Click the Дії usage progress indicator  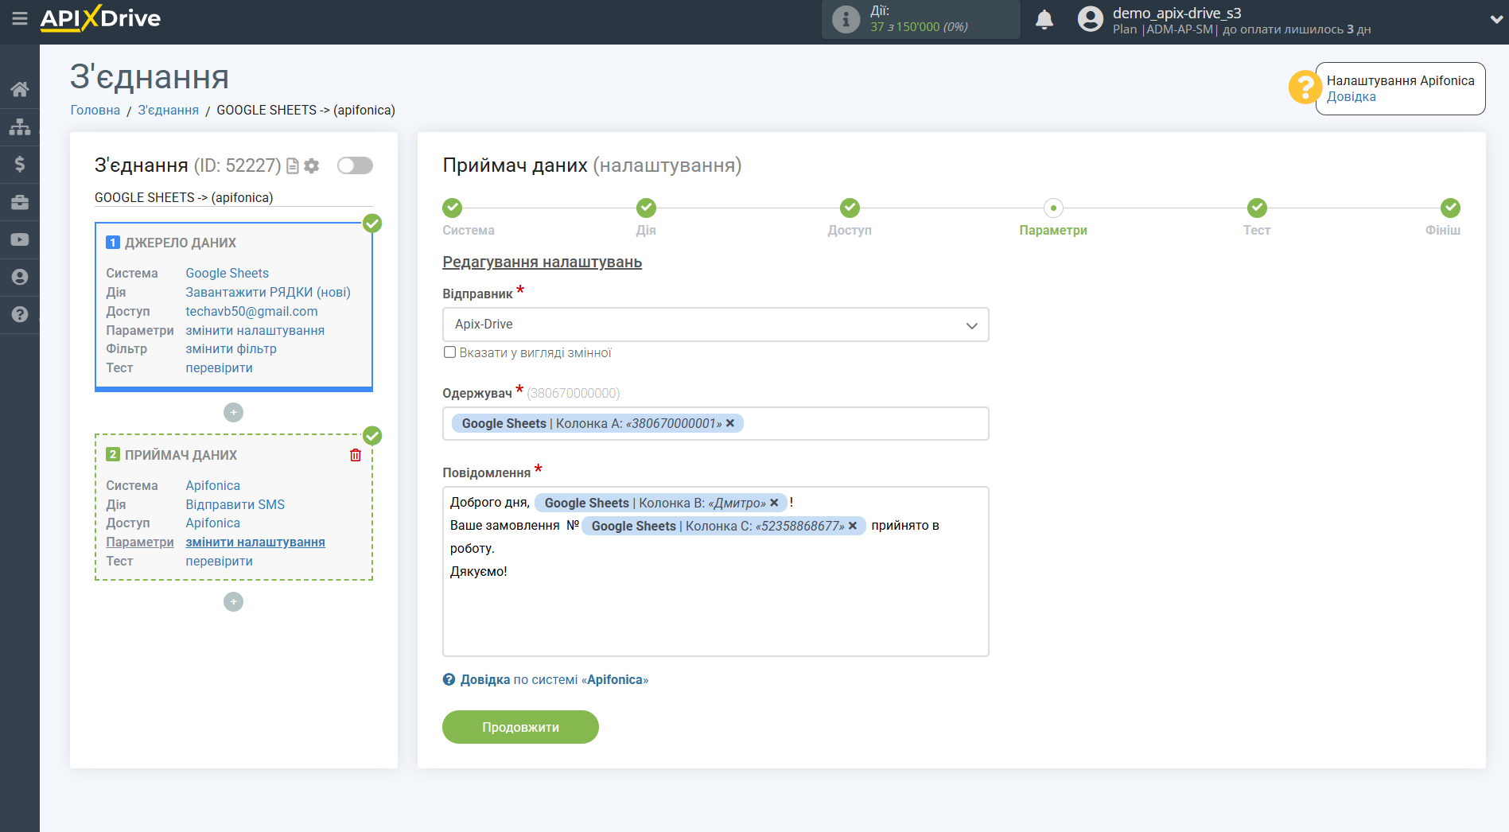(x=920, y=19)
